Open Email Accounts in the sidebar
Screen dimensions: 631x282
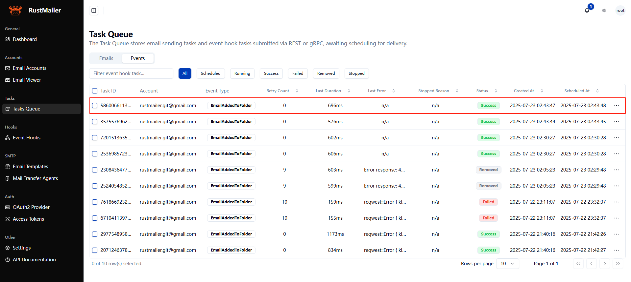tap(41, 68)
